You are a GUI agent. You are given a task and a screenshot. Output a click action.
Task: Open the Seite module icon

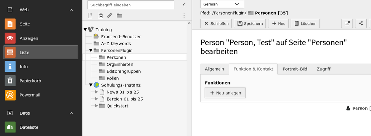(x=10, y=24)
